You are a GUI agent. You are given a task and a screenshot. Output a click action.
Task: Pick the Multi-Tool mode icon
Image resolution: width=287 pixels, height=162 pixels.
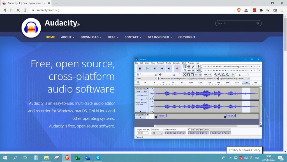(x=193, y=70)
